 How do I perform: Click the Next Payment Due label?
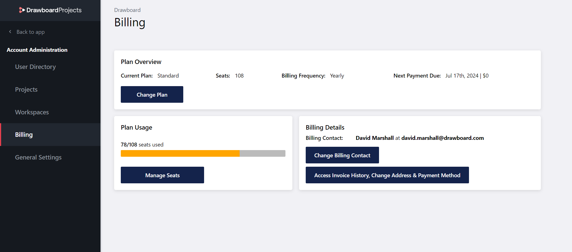pos(417,76)
